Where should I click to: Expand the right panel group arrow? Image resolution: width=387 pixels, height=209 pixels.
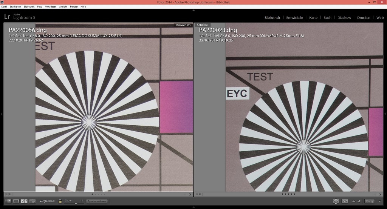(385, 114)
